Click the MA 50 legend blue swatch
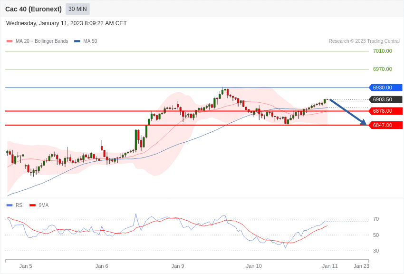The height and width of the screenshot is (274, 404). pos(77,41)
